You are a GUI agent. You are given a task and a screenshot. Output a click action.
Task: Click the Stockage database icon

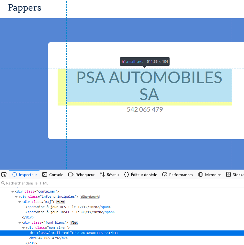(x=228, y=174)
